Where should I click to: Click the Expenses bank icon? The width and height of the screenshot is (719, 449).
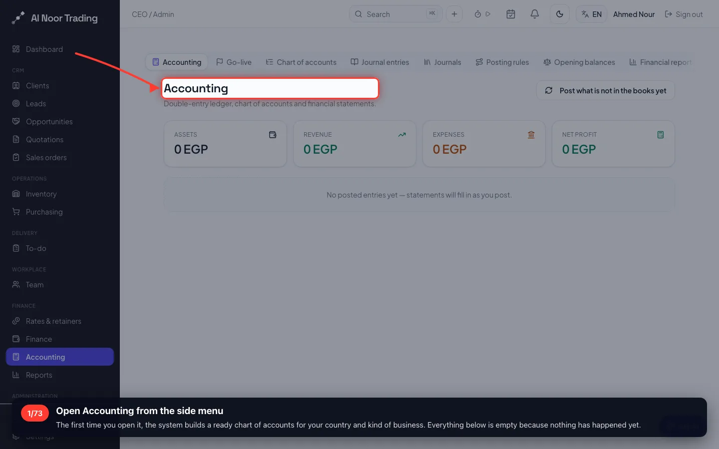tap(531, 135)
